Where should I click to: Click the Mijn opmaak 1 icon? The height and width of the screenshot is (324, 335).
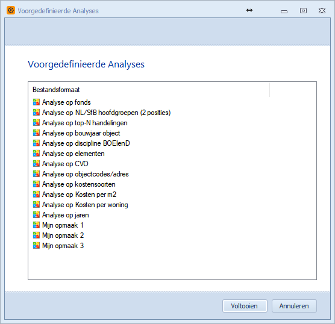(x=36, y=225)
